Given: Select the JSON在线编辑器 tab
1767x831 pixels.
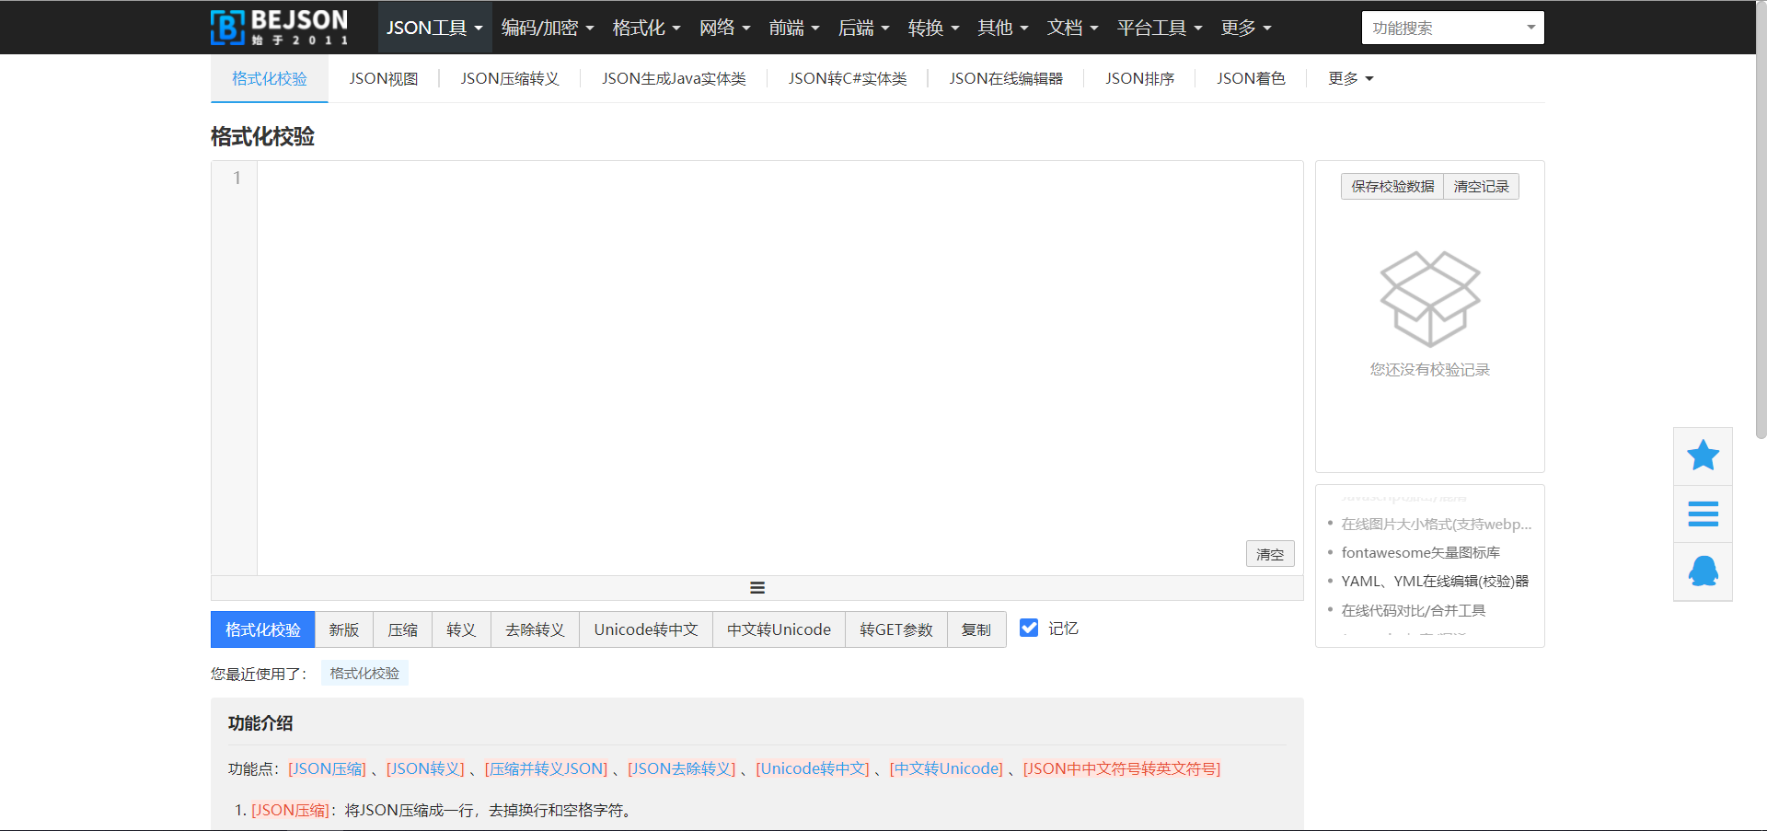Looking at the screenshot, I should (1006, 78).
